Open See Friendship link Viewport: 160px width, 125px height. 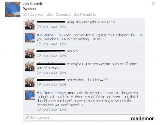(x=85, y=14)
